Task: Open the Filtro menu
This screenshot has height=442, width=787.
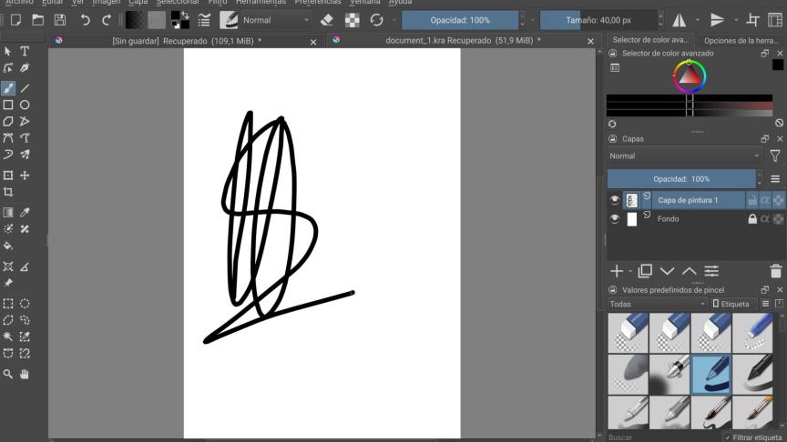Action: [218, 2]
